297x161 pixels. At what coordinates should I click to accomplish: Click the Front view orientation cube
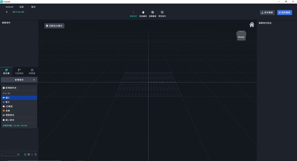coord(241,36)
